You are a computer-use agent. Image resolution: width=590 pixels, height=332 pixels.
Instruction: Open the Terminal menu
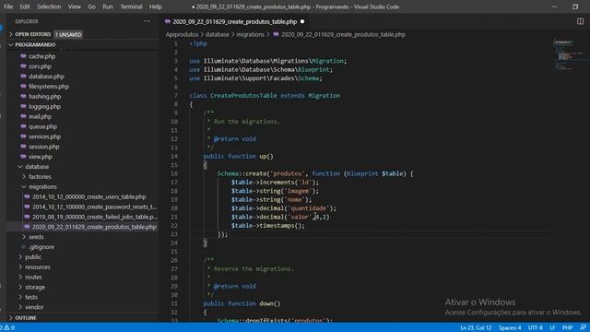coord(131,6)
